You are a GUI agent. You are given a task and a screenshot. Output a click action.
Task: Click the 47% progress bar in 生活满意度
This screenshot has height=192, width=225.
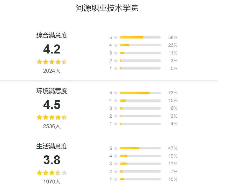(x=140, y=148)
